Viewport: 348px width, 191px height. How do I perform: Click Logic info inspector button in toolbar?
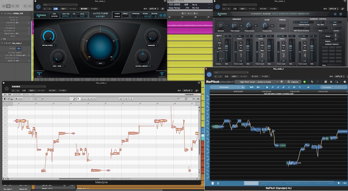(x=8, y=6)
